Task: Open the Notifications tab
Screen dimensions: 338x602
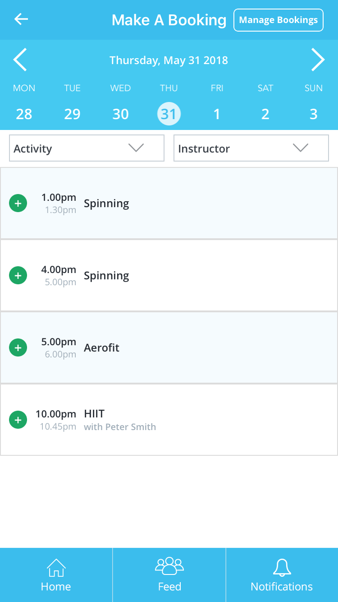Action: (282, 575)
